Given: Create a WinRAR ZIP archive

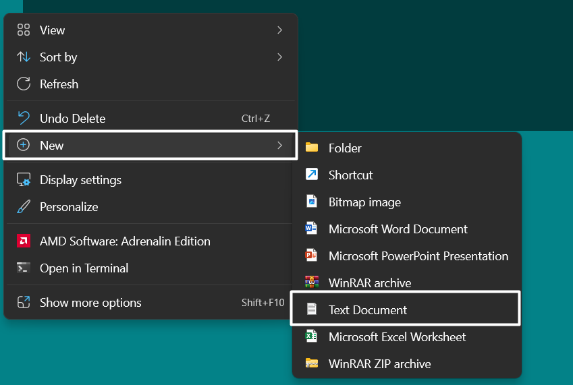Looking at the screenshot, I should click(379, 363).
